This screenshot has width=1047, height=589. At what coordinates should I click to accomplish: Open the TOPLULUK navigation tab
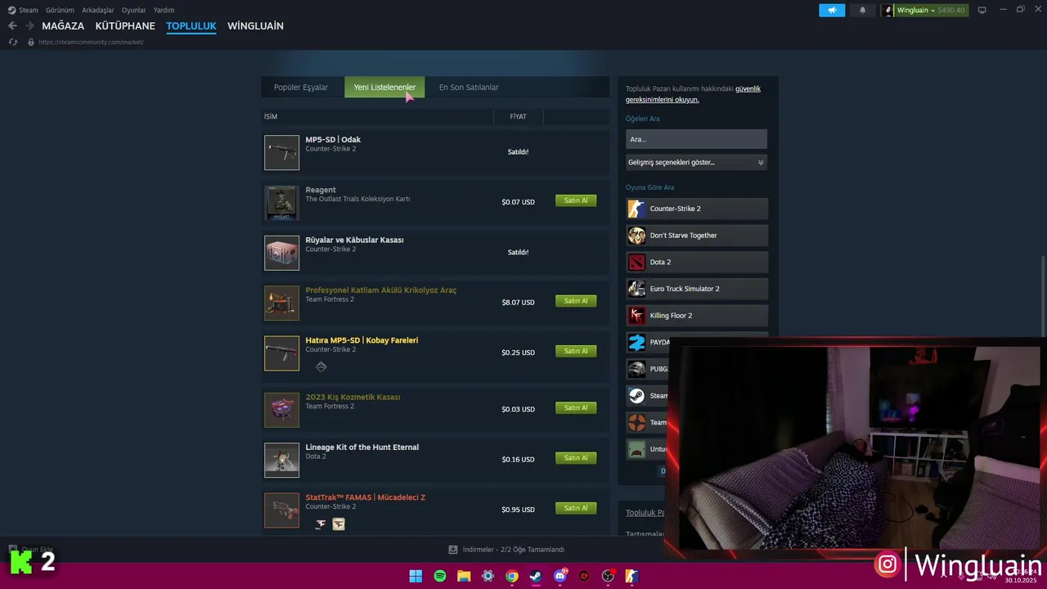[x=191, y=26]
